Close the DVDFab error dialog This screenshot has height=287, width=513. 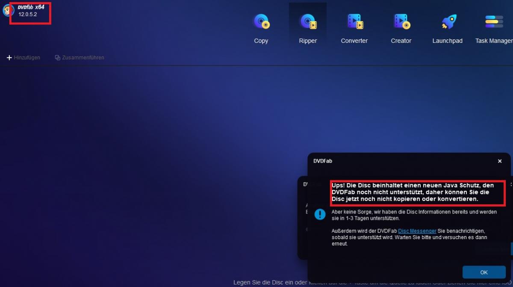(500, 161)
